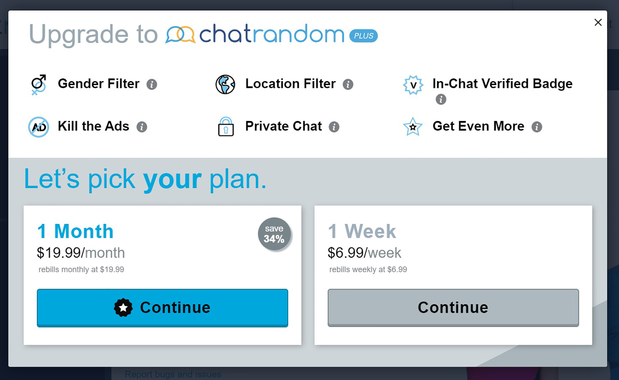
Task: Click the In-Chat Verified Badge info icon
Action: click(441, 99)
